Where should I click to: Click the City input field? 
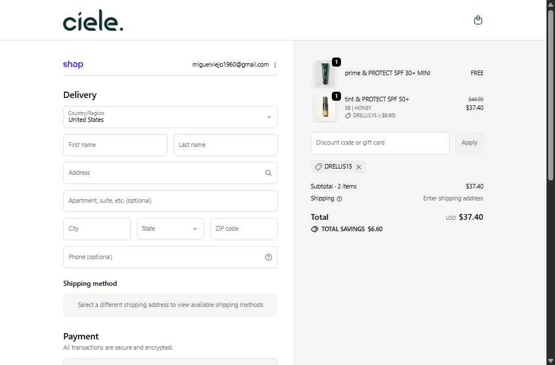tap(97, 229)
